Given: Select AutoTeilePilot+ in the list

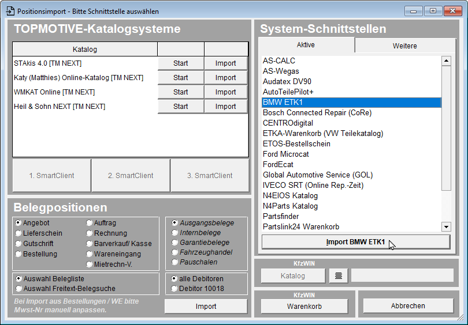Looking at the screenshot, I should [x=351, y=92].
